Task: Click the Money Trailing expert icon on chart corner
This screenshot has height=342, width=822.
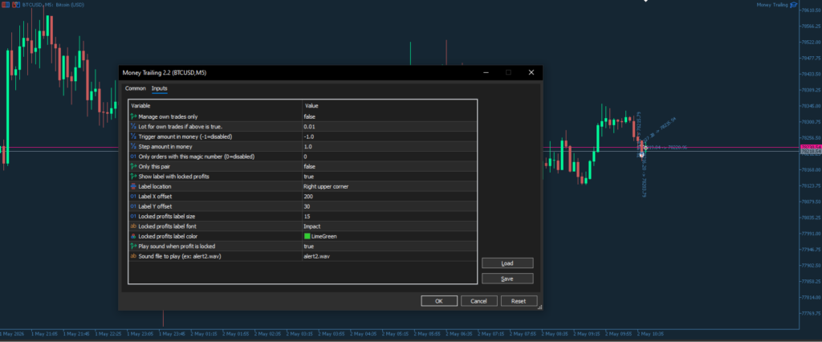Action: (794, 5)
